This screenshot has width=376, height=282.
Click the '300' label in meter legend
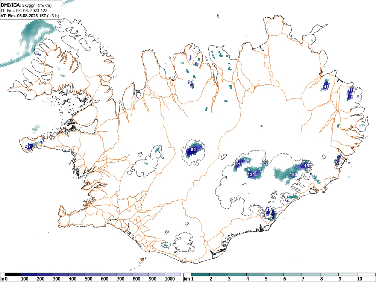[x=57, y=279]
